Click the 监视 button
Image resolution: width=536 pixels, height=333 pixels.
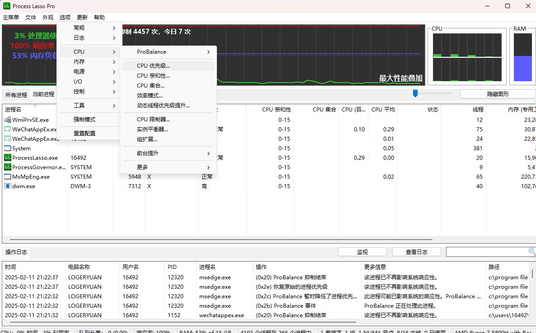(x=362, y=252)
